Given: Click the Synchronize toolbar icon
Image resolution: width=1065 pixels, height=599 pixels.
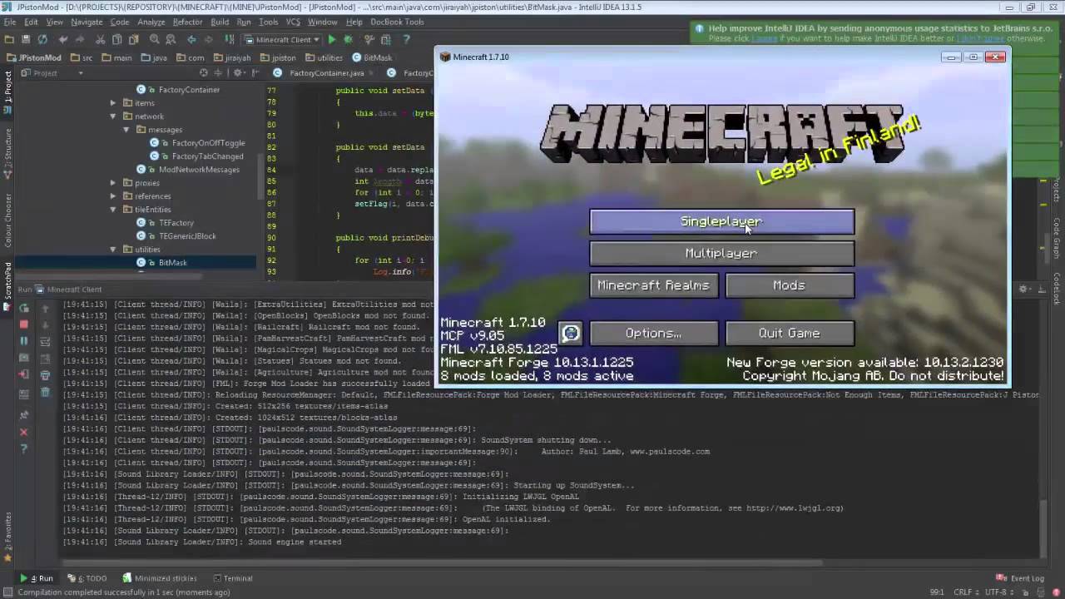Looking at the screenshot, I should click(x=42, y=39).
